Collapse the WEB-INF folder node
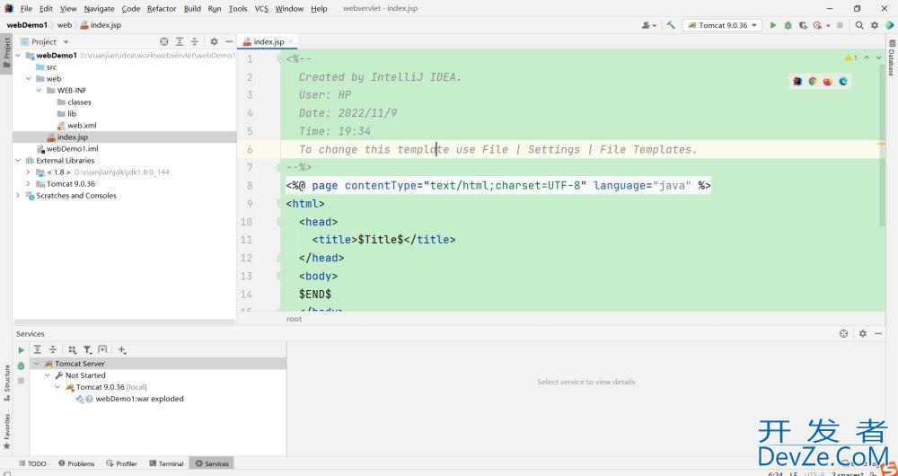898x476 pixels. coord(39,91)
